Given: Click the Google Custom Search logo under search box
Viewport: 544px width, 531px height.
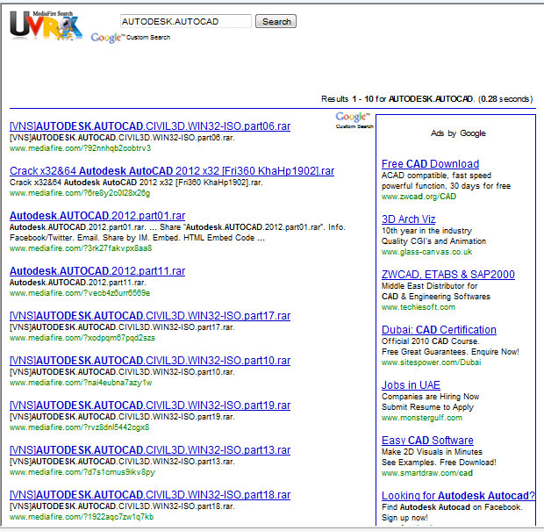Looking at the screenshot, I should 131,38.
